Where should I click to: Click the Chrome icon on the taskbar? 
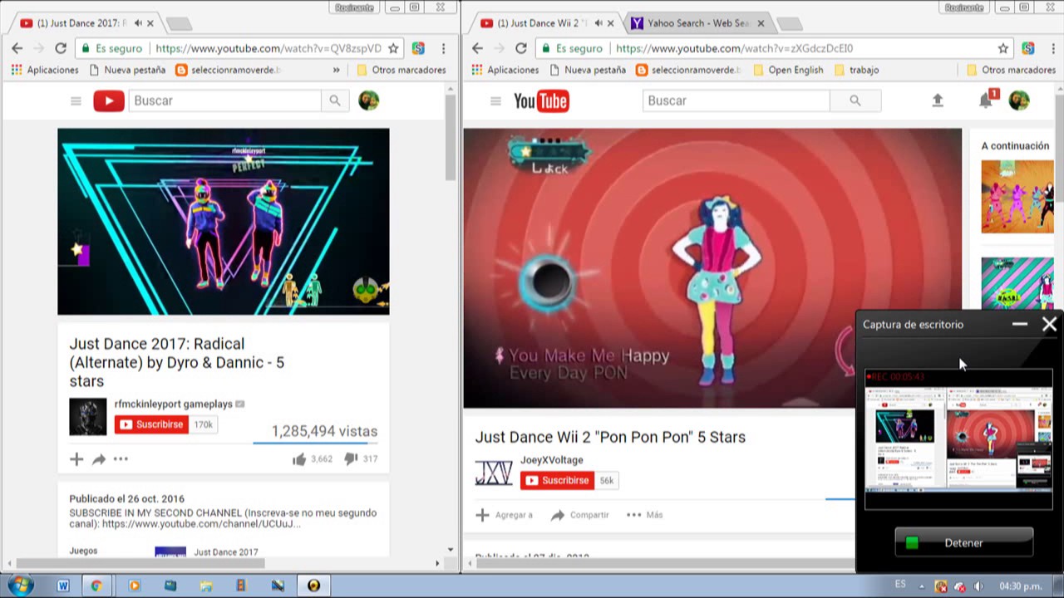tap(97, 586)
